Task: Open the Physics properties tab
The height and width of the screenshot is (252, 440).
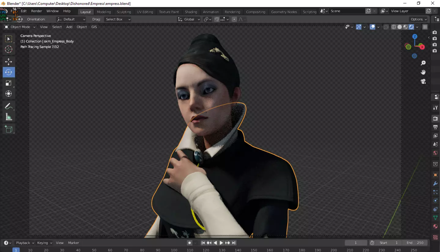Action: [435, 201]
